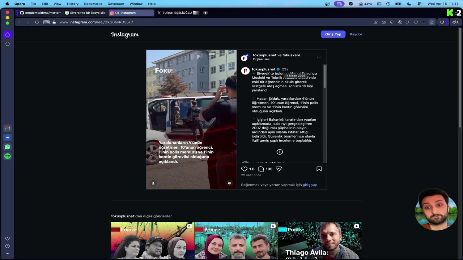Open the bookmarks star in the sidebar
This screenshot has height=260, width=463.
click(x=7, y=44)
